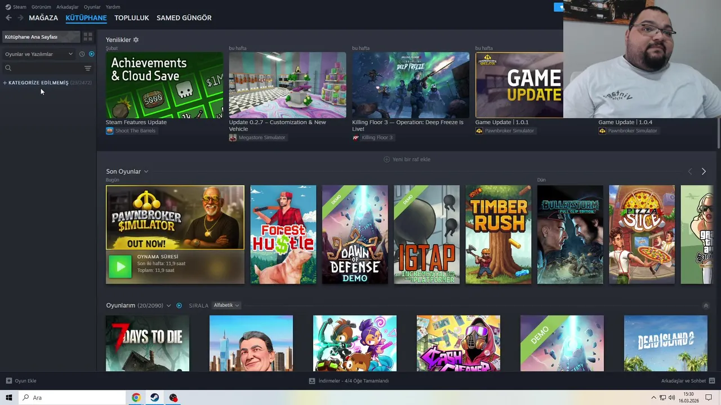
Task: Click Yeni bir raf ekle button
Action: (x=407, y=159)
